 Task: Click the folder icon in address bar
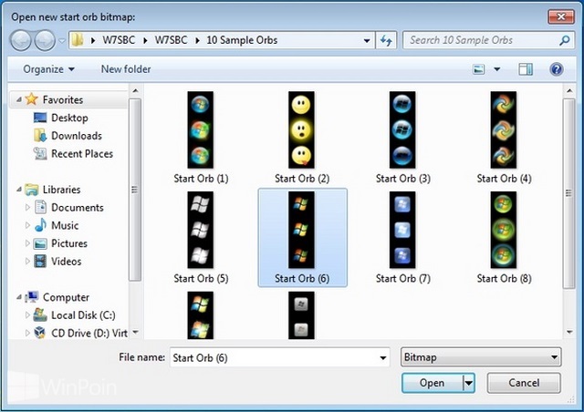[x=78, y=40]
